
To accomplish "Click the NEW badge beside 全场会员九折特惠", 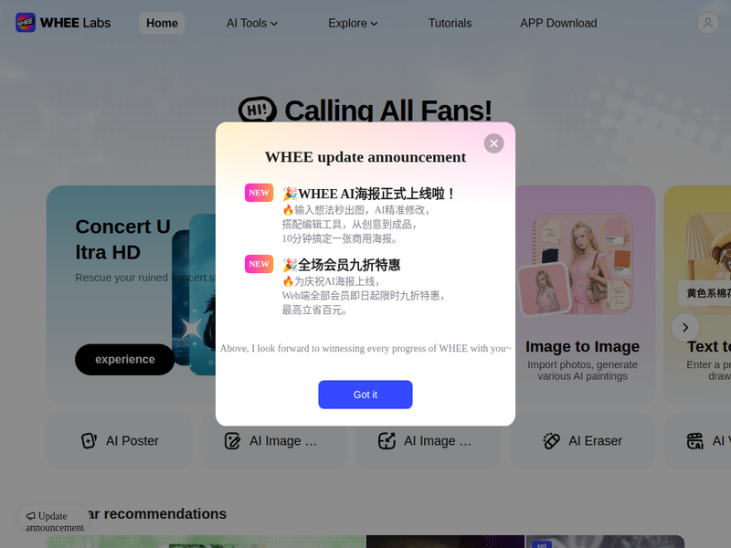I will point(259,264).
